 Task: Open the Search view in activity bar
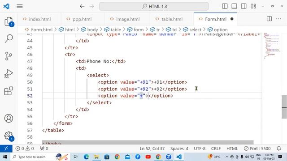[9, 38]
